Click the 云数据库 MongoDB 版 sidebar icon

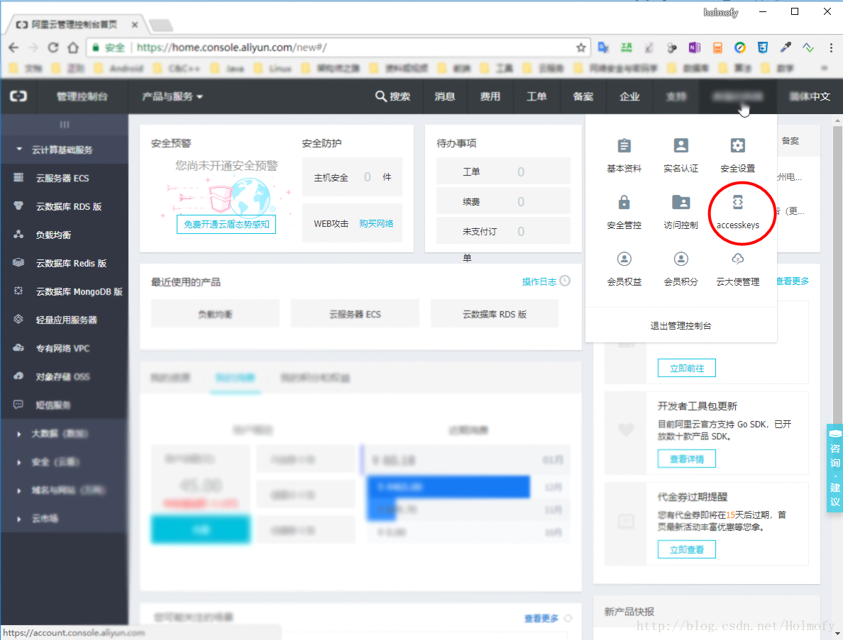point(18,291)
